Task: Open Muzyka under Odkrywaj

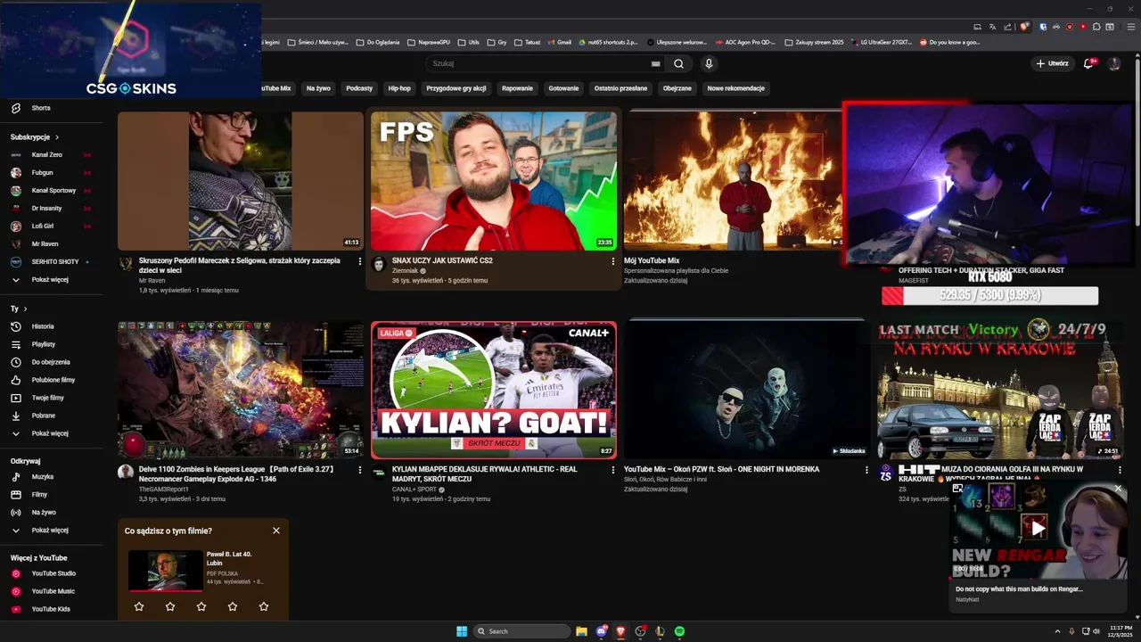Action: (x=42, y=477)
